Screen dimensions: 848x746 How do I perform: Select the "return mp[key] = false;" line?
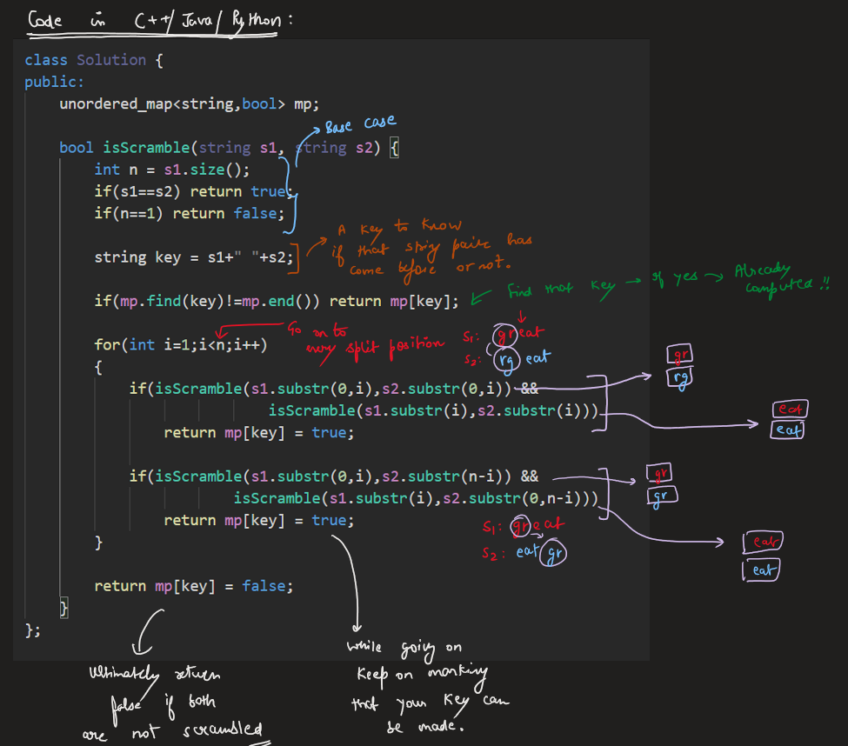pyautogui.click(x=193, y=586)
